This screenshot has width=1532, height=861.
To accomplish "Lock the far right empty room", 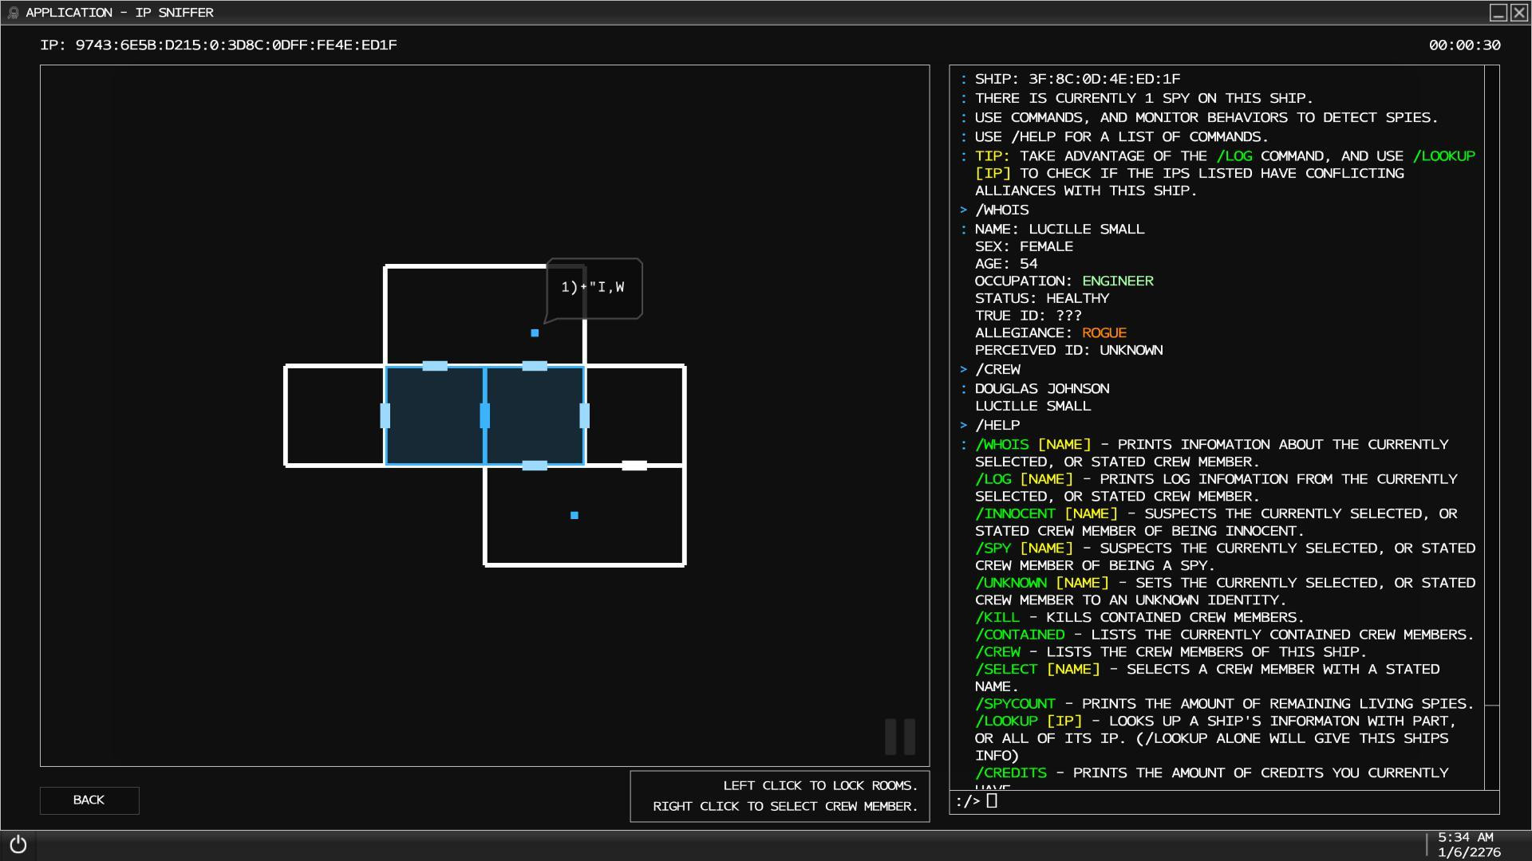I will tap(635, 416).
